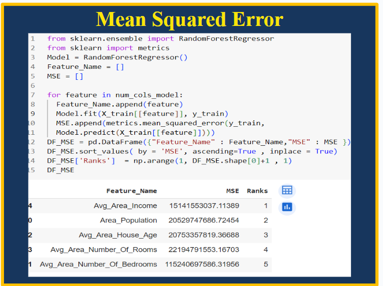Click the MSE value 22194791553.16703
The height and width of the screenshot is (286, 383).
coord(204,250)
